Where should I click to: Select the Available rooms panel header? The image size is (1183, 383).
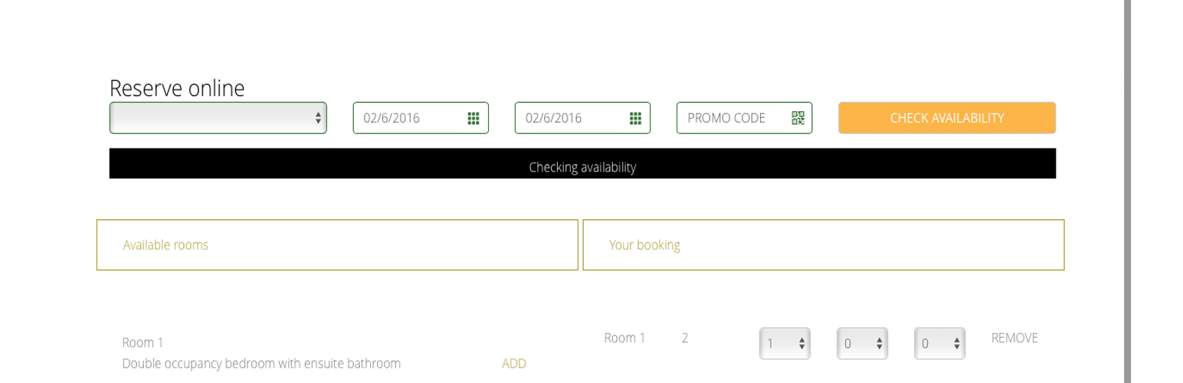(x=337, y=245)
